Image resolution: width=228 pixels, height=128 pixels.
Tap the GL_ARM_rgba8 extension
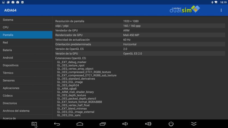67,89
